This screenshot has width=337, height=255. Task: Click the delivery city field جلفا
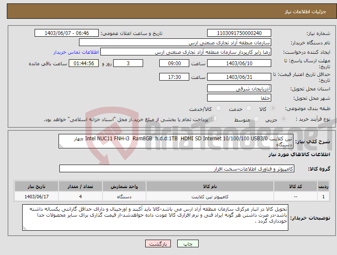(x=239, y=98)
